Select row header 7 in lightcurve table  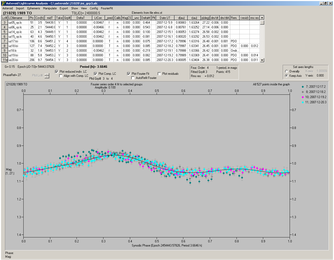pyautogui.click(x=5, y=41)
